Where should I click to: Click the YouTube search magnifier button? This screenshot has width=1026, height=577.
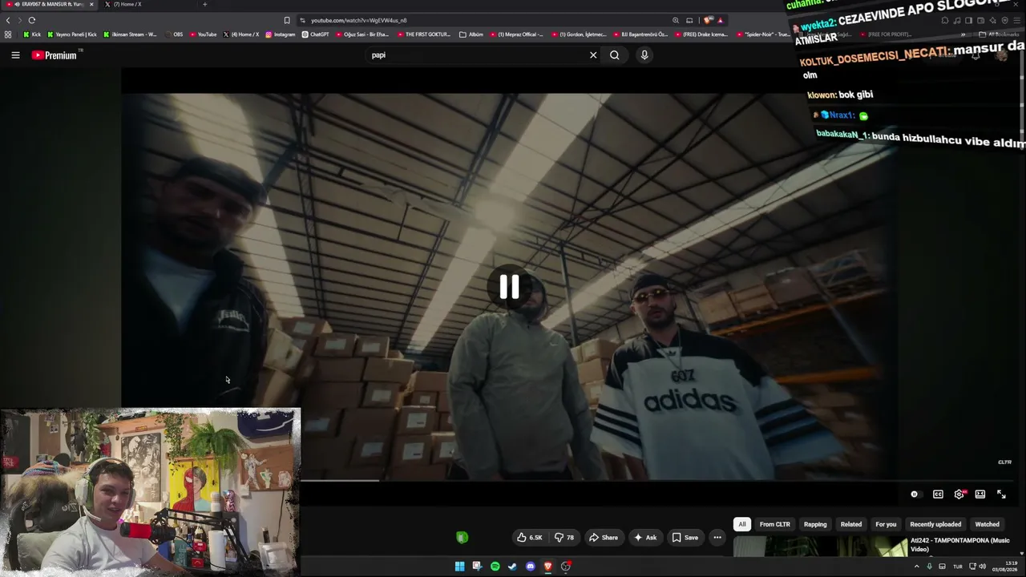coord(615,55)
